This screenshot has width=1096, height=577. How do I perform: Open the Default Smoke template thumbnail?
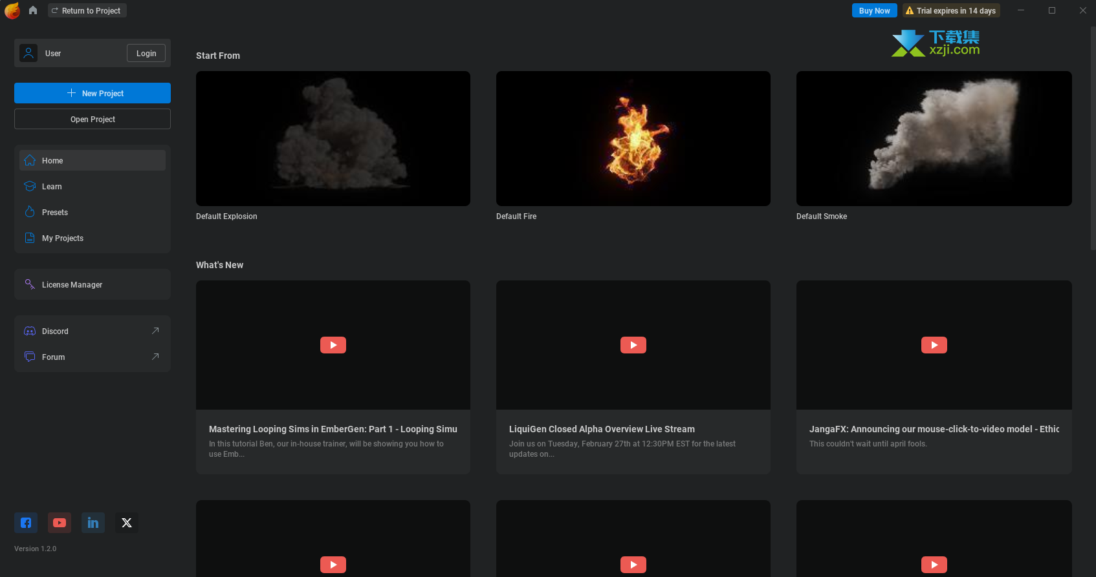pos(934,138)
